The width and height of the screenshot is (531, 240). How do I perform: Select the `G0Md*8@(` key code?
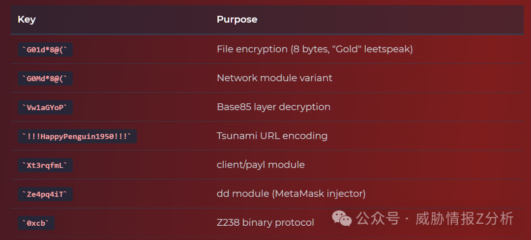45,79
